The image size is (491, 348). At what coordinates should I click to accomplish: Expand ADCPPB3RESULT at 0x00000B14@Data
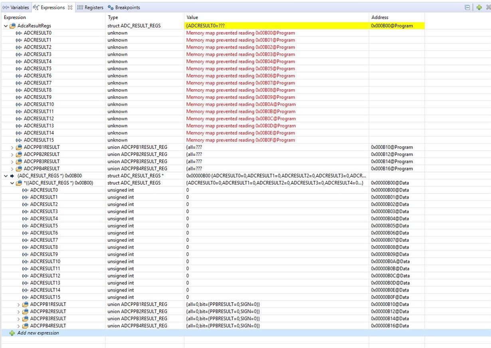(x=18, y=319)
